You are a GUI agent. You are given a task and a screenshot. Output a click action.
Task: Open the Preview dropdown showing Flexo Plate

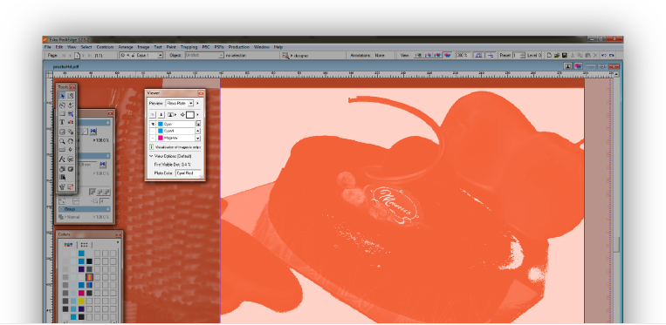tap(179, 103)
